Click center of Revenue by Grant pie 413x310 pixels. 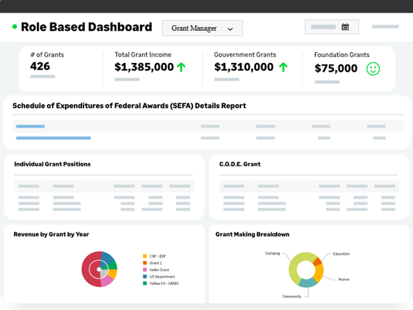click(99, 269)
